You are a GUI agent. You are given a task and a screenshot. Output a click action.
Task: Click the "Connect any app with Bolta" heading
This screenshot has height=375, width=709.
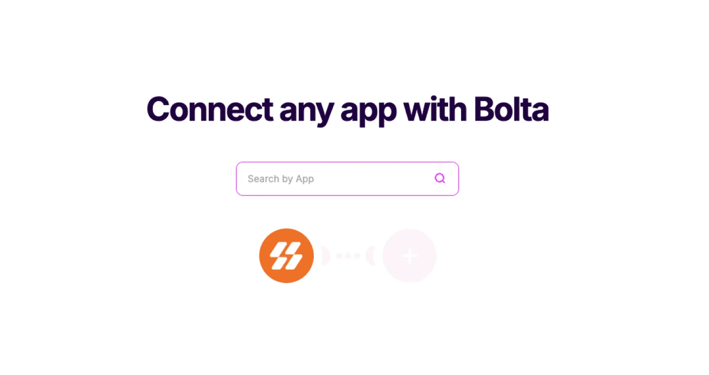pos(347,110)
